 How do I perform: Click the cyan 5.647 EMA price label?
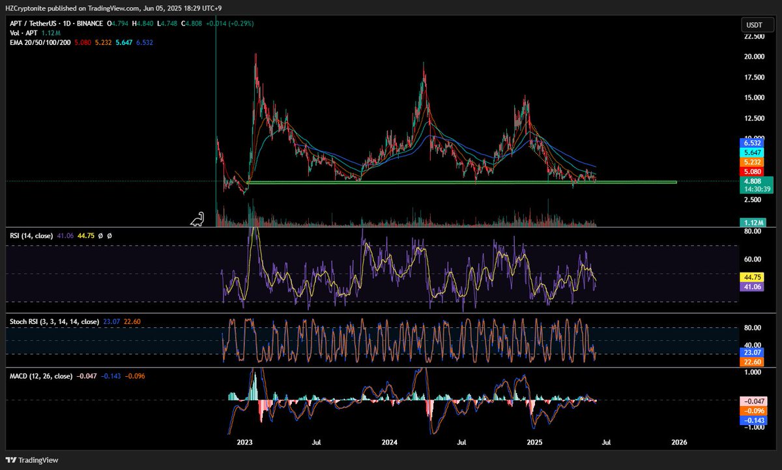[x=751, y=152]
